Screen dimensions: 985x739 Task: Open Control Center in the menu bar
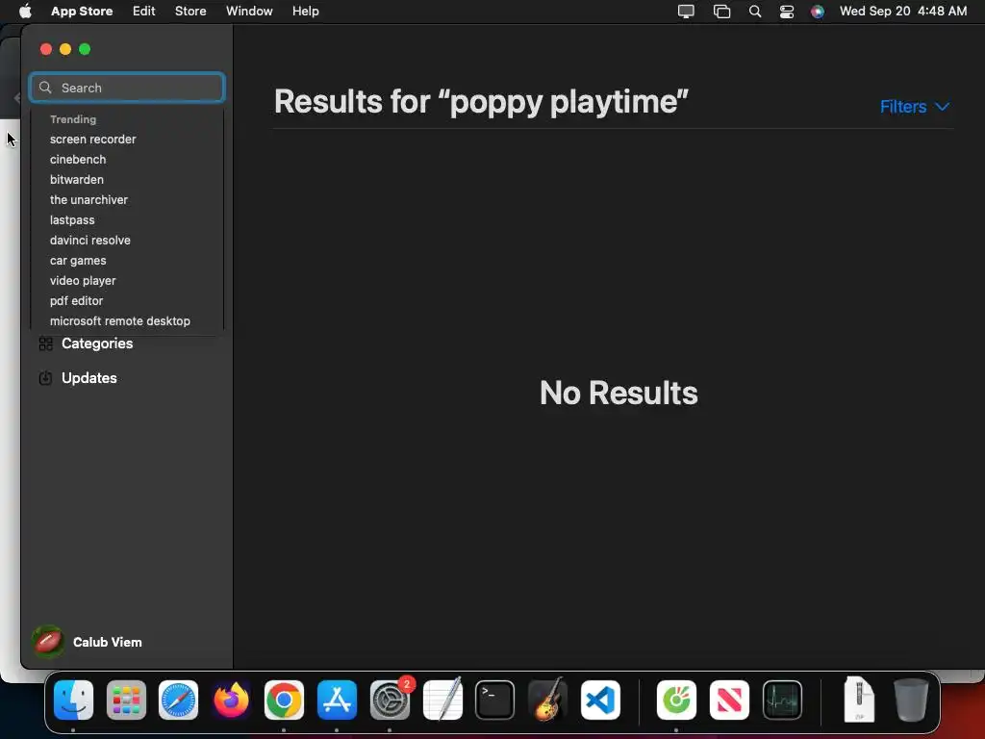787,12
